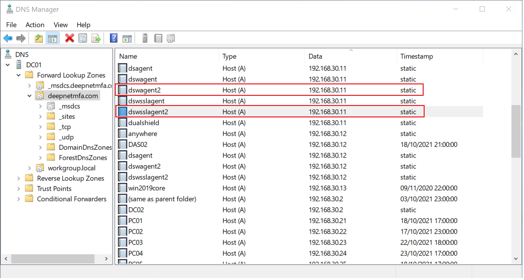Click the Up One Level folder icon

pyautogui.click(x=39, y=39)
